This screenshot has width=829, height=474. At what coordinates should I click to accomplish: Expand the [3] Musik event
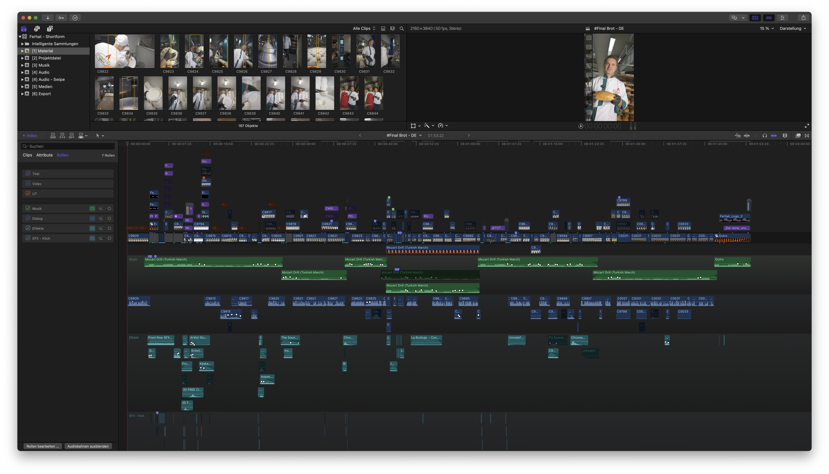point(22,65)
